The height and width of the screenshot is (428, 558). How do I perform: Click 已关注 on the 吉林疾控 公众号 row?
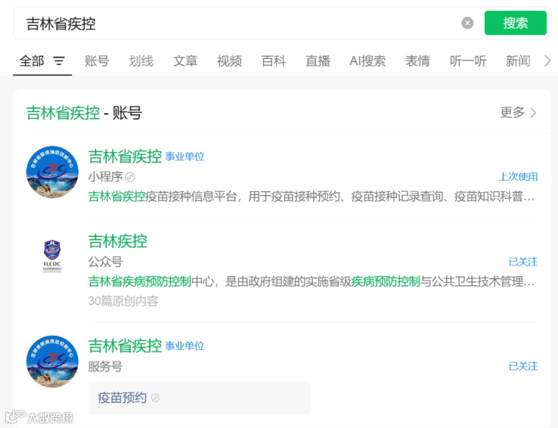point(523,262)
